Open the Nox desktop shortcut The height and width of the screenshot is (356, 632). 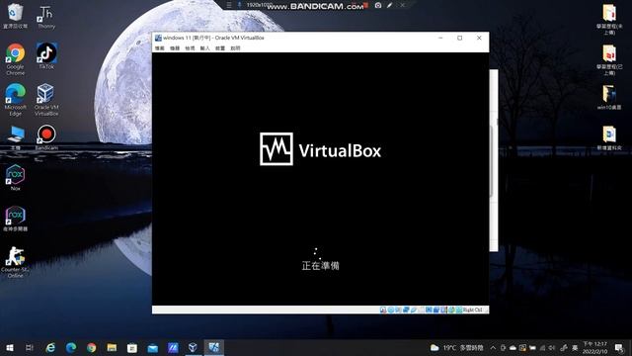[x=16, y=177]
